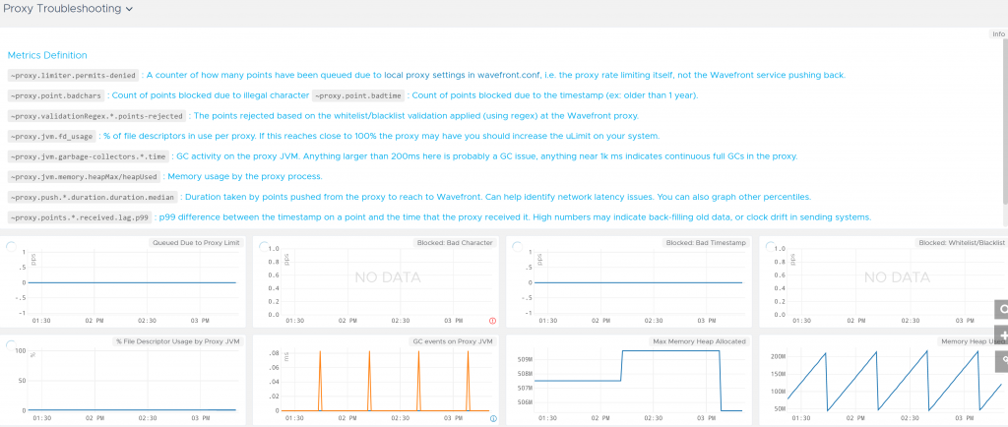
Task: Open the Blocked: Bad Character chart title
Action: click(454, 243)
